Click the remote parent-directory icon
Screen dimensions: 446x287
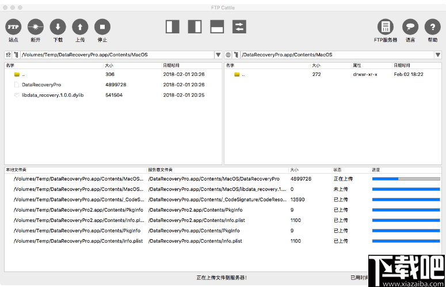coord(236,55)
